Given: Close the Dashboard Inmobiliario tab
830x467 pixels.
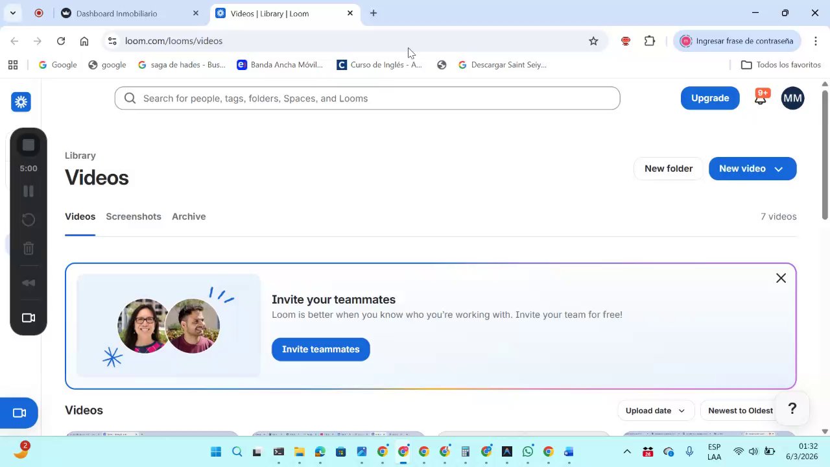Looking at the screenshot, I should (x=196, y=13).
